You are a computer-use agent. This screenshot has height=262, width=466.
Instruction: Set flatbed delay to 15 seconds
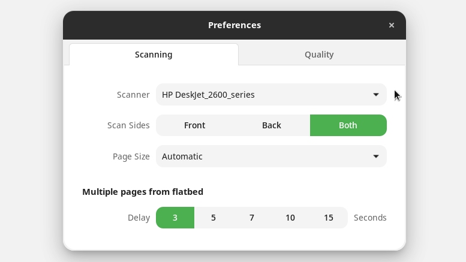click(329, 218)
